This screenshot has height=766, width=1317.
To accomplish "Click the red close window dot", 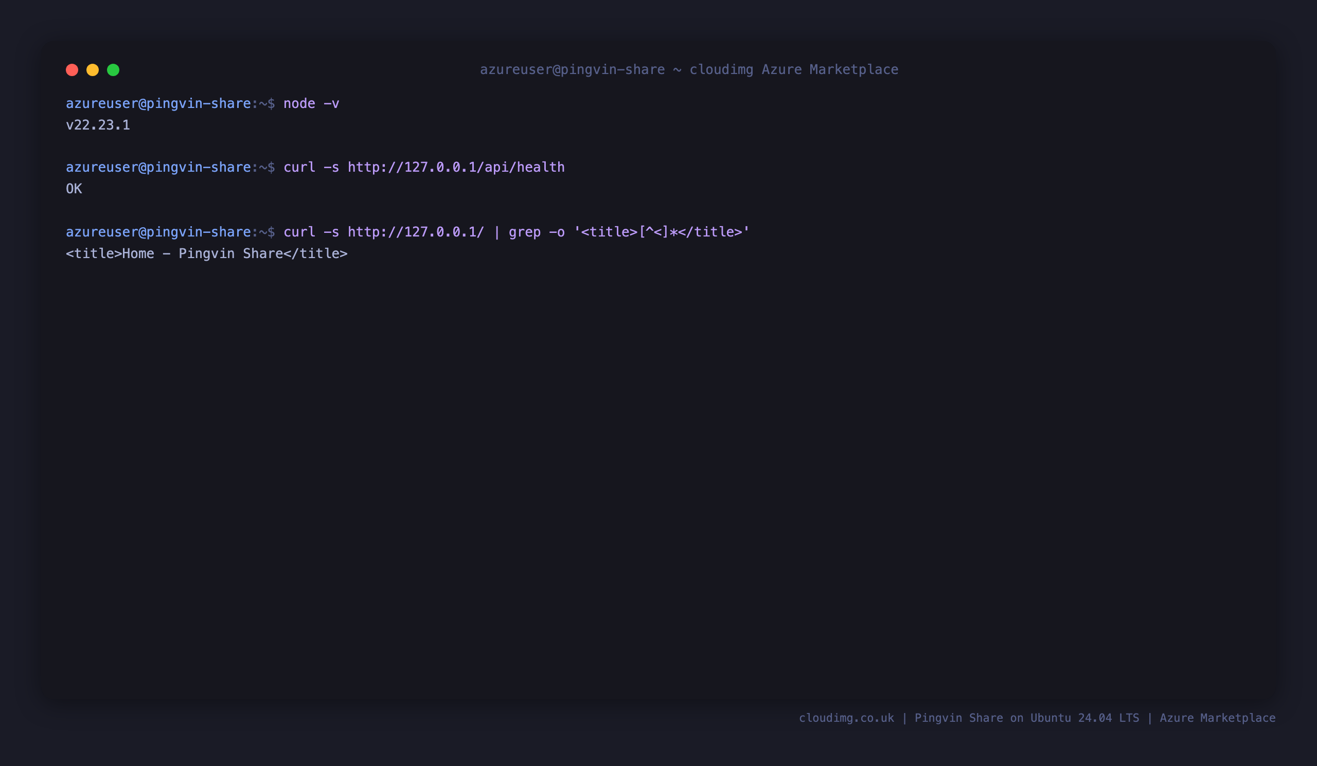I will (72, 70).
